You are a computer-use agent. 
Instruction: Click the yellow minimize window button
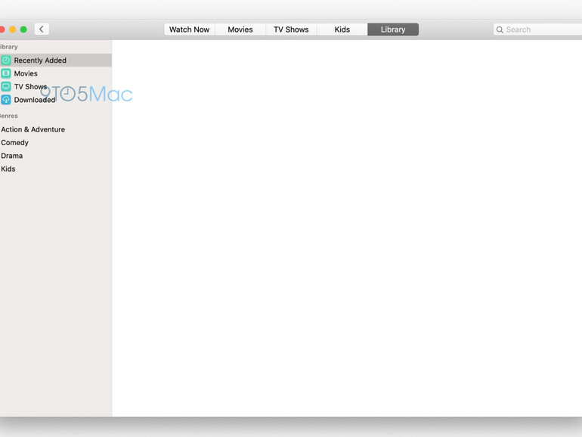click(13, 29)
